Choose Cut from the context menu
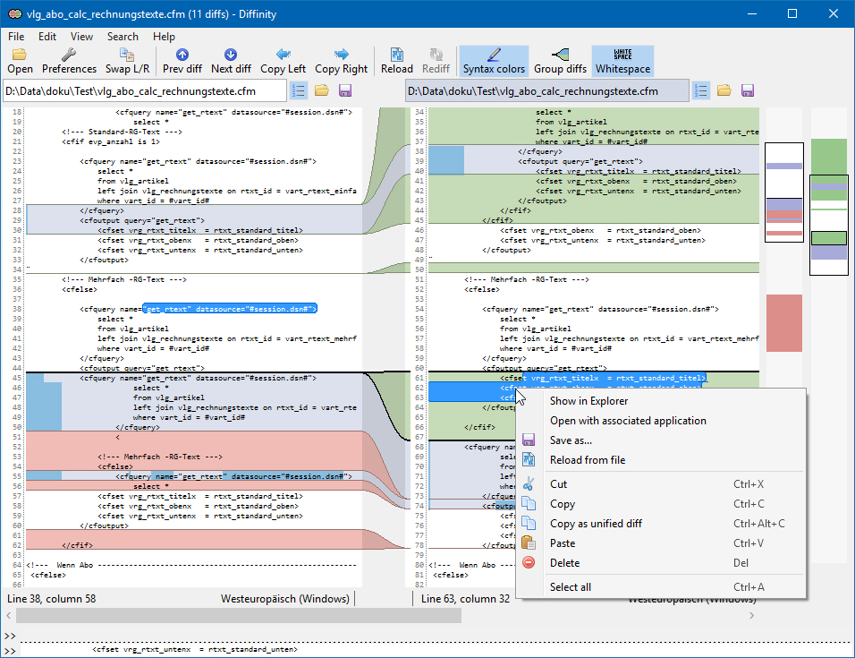This screenshot has width=855, height=658. pyautogui.click(x=660, y=484)
